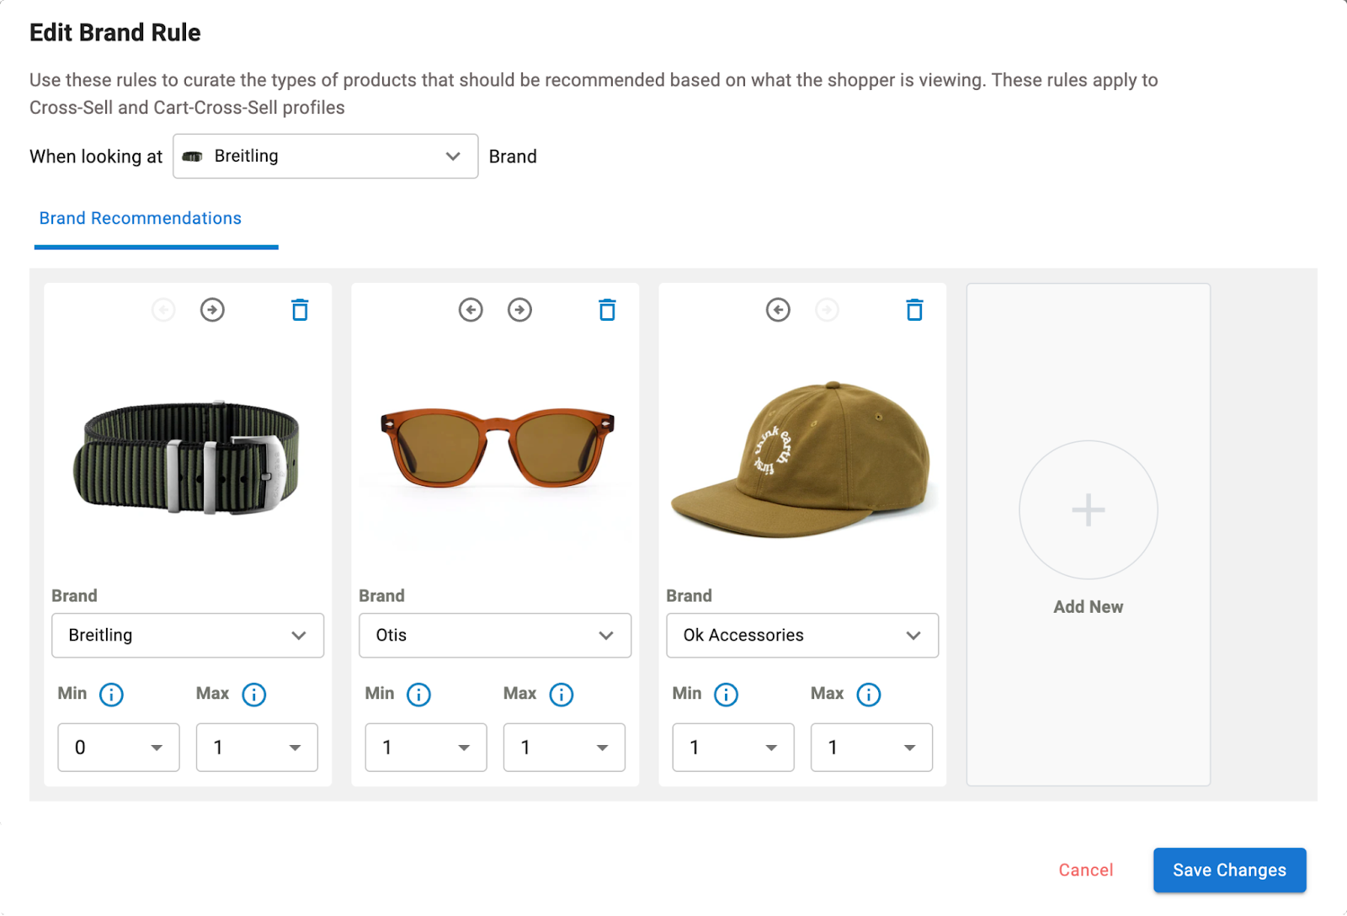Move the Ok Accessories card left

pos(778,310)
